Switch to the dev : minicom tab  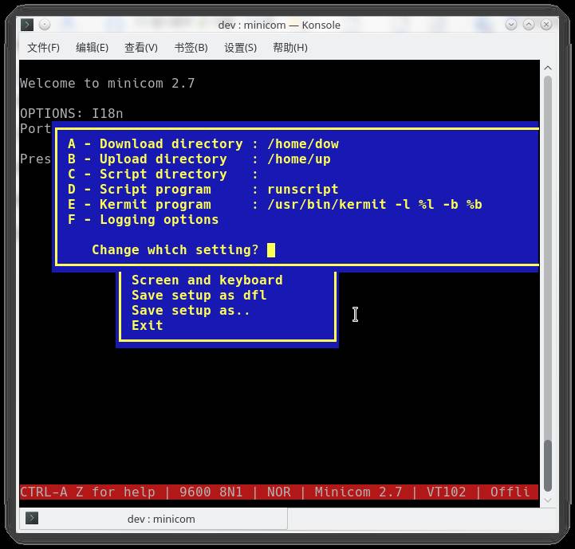click(x=153, y=519)
